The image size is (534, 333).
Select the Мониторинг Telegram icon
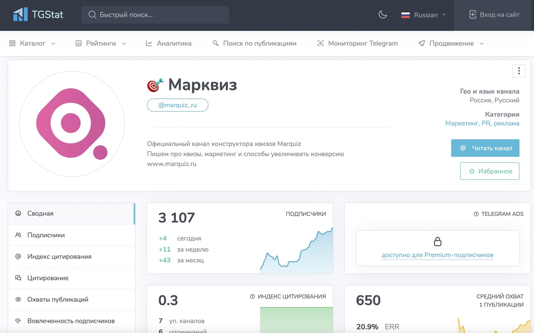[x=320, y=43]
